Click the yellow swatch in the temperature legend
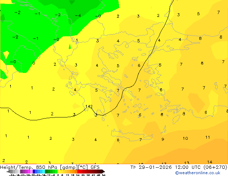Viewport: 228px width, 176px height. pyautogui.click(x=59, y=171)
